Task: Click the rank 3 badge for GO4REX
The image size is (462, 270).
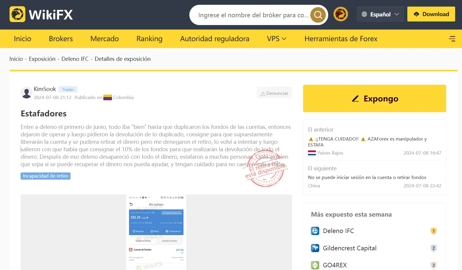Action: [434, 265]
